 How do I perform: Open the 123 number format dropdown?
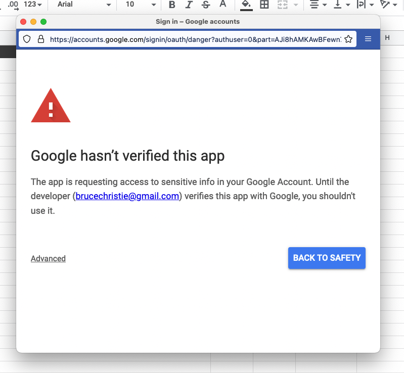click(x=33, y=5)
